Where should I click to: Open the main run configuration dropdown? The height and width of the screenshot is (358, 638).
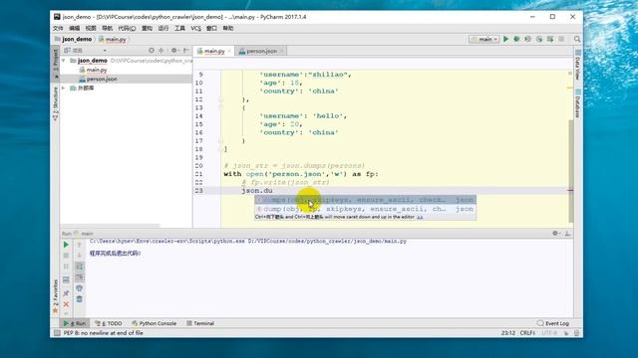(484, 40)
